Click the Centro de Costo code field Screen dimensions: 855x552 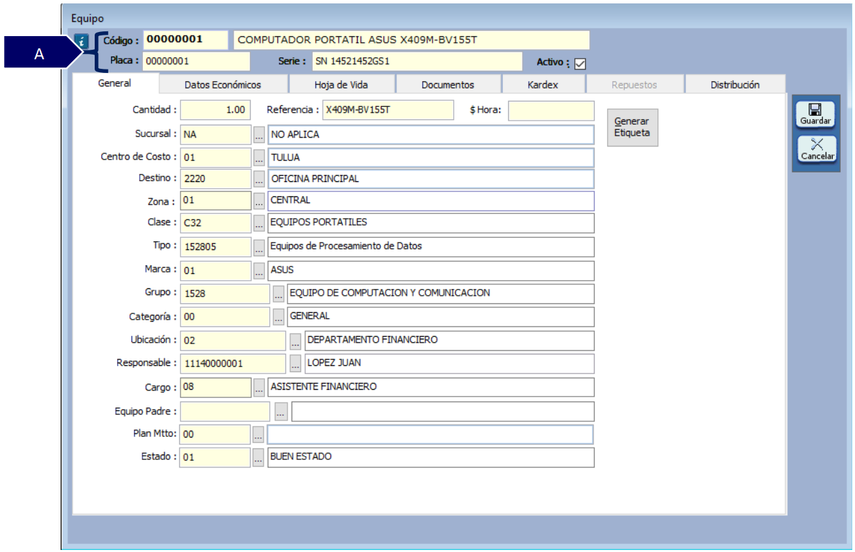click(216, 158)
